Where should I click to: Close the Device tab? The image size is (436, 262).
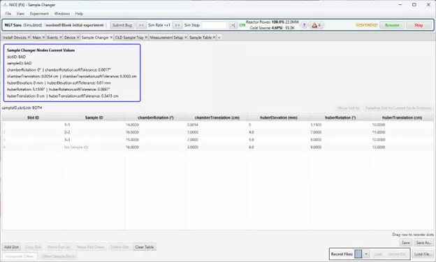click(x=78, y=37)
